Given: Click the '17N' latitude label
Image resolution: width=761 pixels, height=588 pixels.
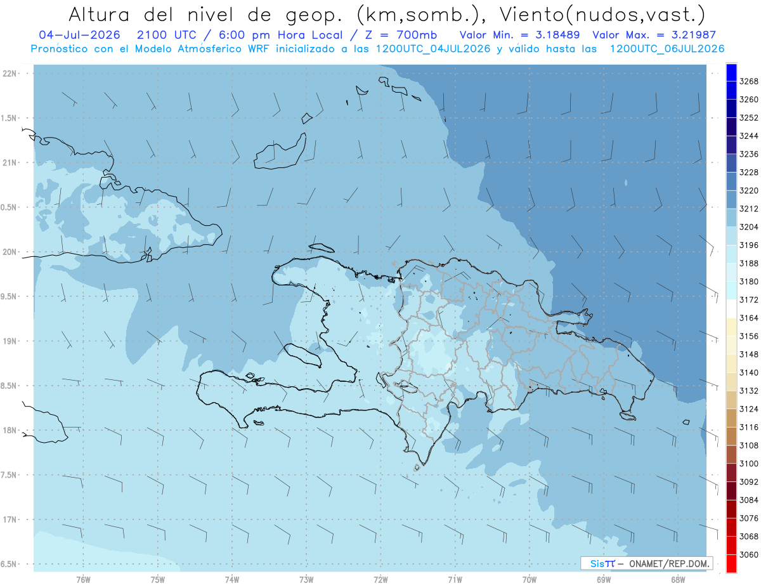Looking at the screenshot, I should tap(10, 519).
